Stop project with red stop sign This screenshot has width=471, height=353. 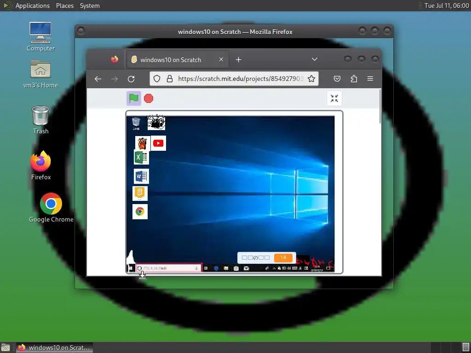pyautogui.click(x=149, y=98)
